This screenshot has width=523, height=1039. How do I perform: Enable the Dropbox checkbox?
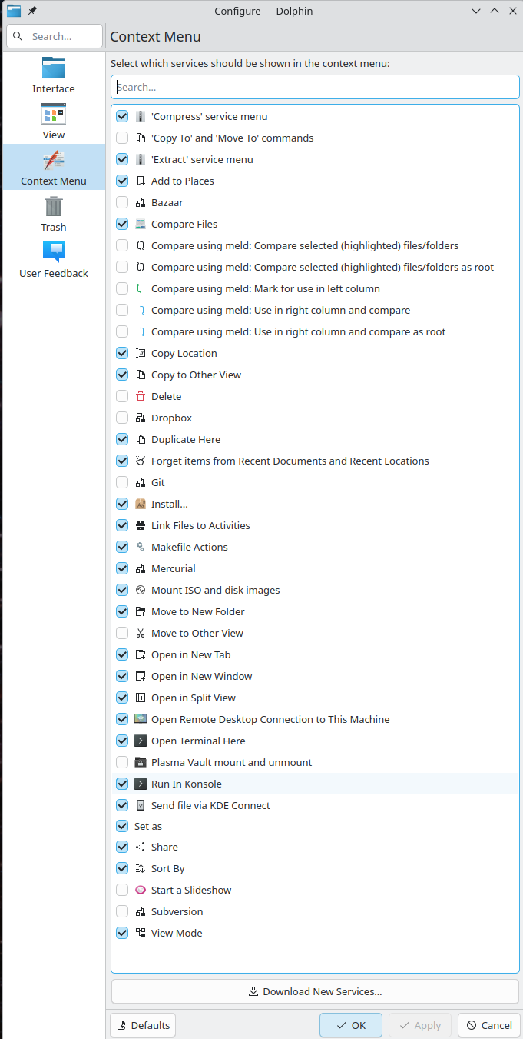[122, 418]
